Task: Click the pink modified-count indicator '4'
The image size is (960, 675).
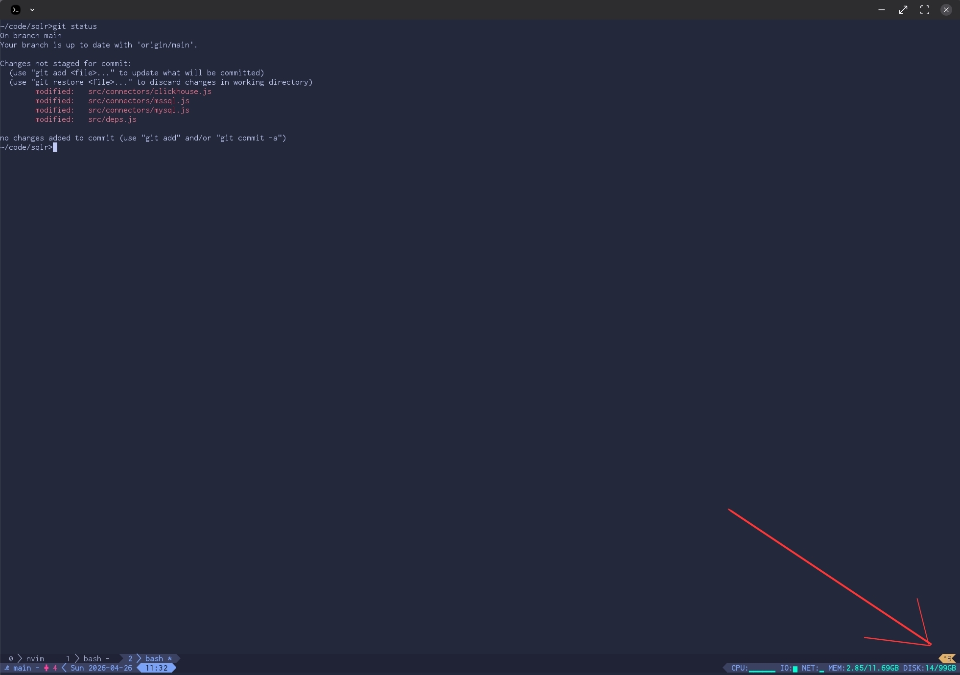Action: point(51,668)
